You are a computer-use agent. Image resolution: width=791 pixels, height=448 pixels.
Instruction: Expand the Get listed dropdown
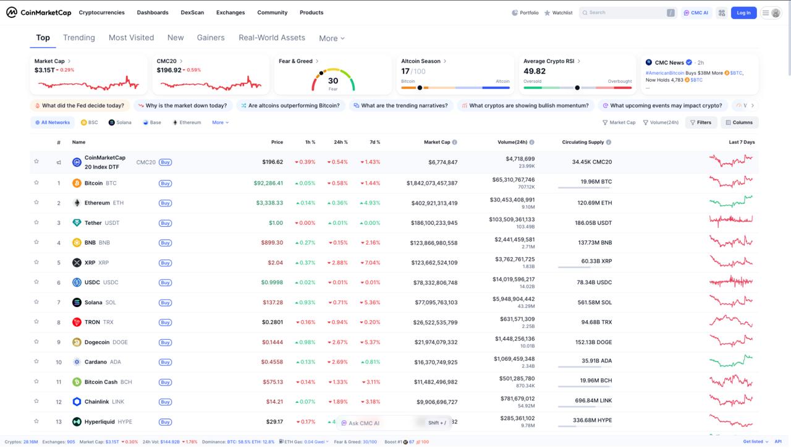[x=755, y=442]
